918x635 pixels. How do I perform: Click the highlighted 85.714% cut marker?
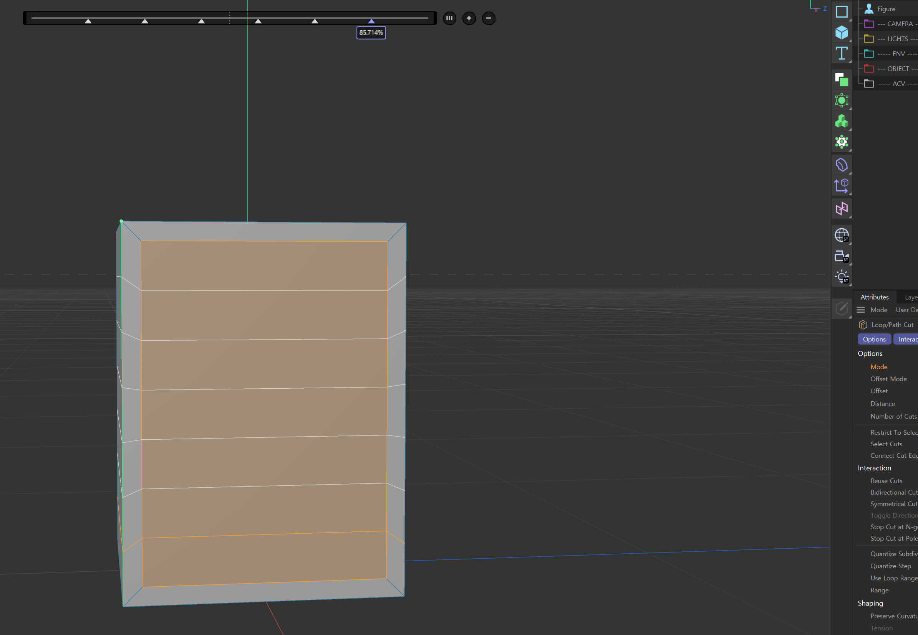[x=371, y=21]
